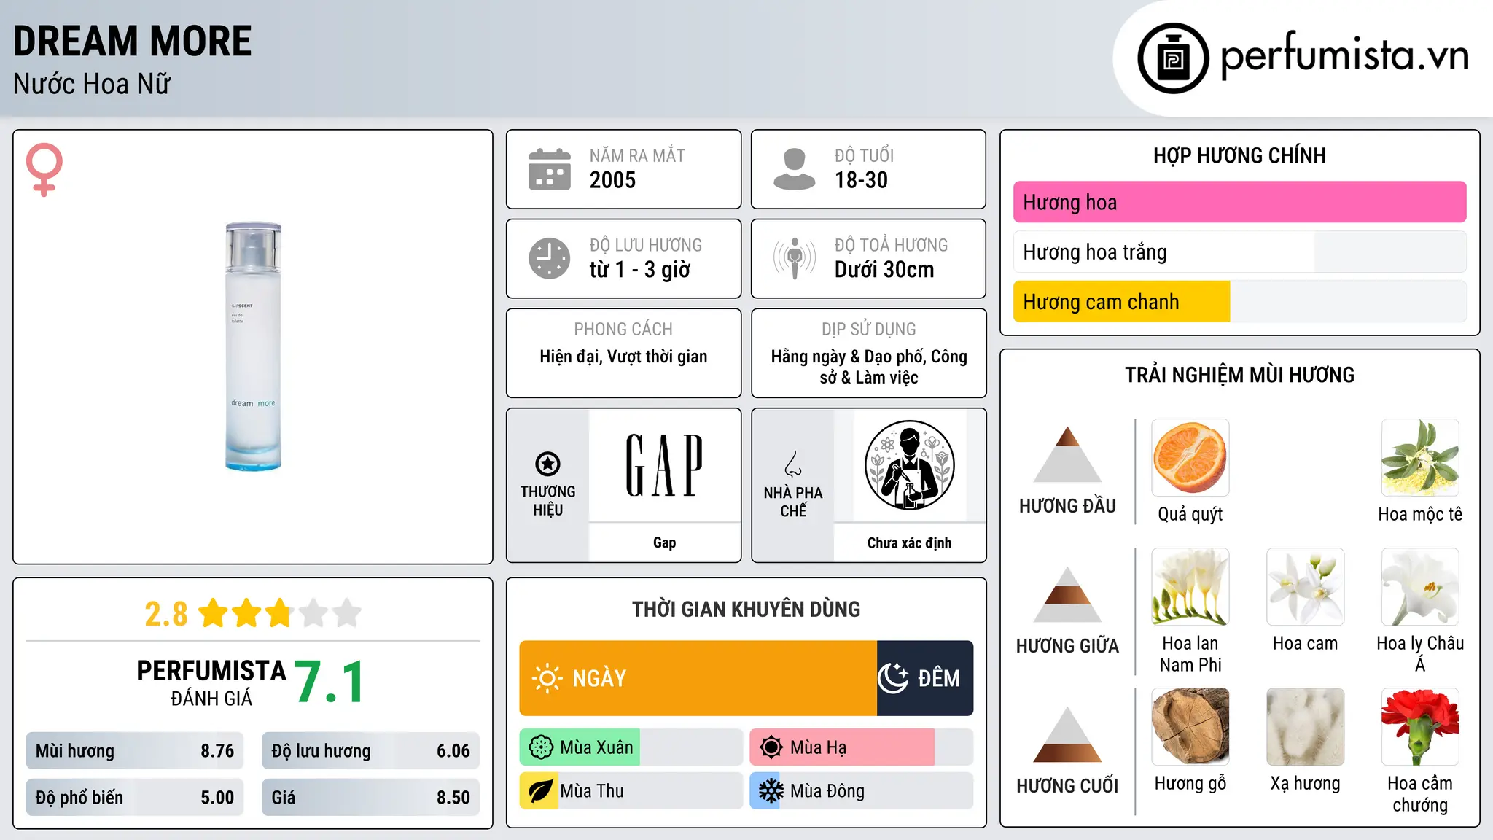Click the Dream More perfume bottle image
This screenshot has height=840, width=1493.
click(253, 346)
